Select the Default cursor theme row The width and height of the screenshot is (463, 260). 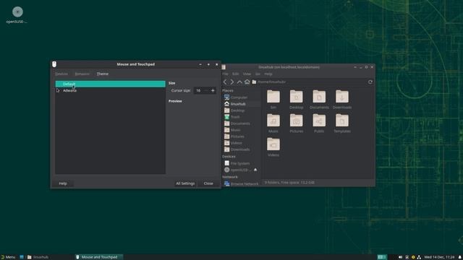[x=111, y=84]
